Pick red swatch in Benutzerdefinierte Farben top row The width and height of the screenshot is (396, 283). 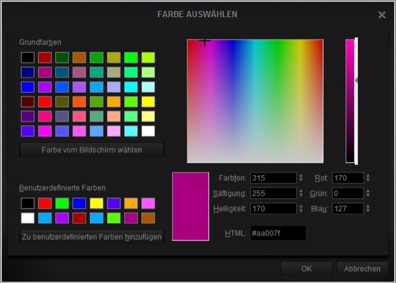(45, 203)
